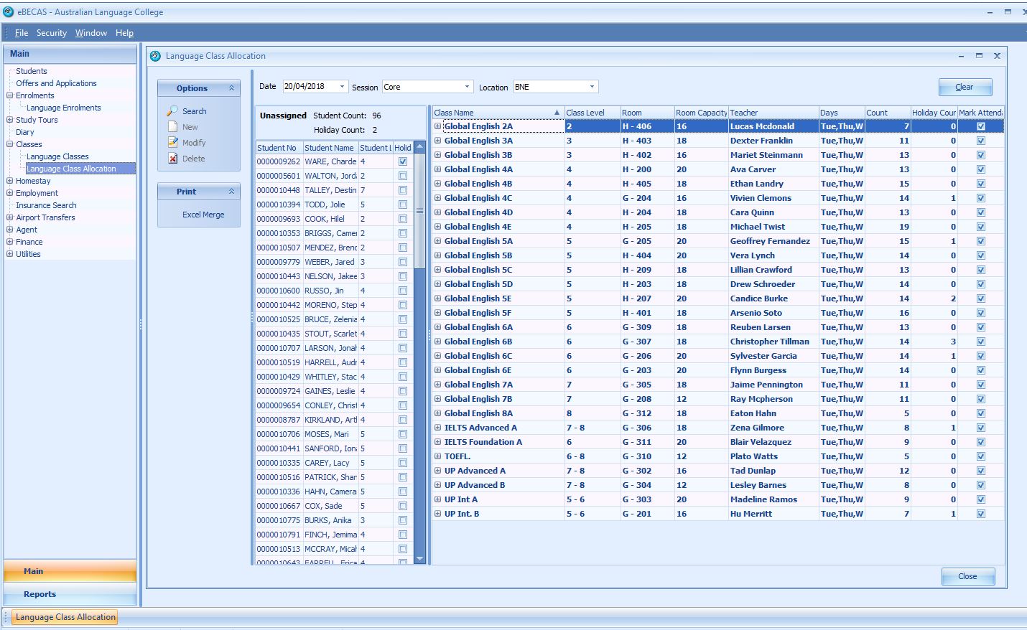Screen dimensions: 1027x630
Task: Tick the Hold checkbox for TODD, Jolie
Action: coord(403,204)
